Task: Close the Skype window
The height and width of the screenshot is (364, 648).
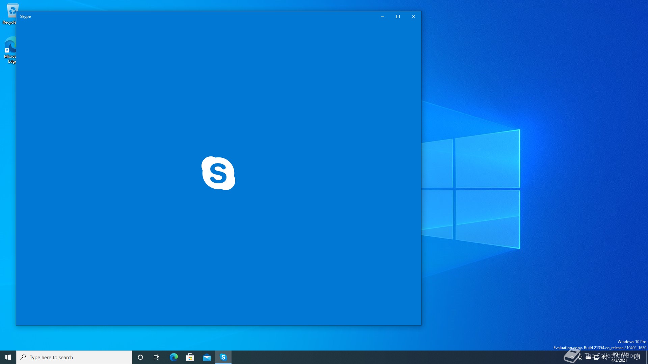Action: pyautogui.click(x=413, y=17)
